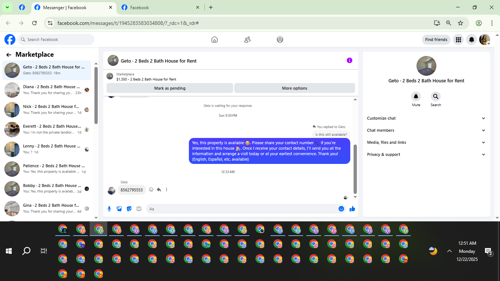
Task: Select the Geto conversation in the list
Action: [47, 70]
